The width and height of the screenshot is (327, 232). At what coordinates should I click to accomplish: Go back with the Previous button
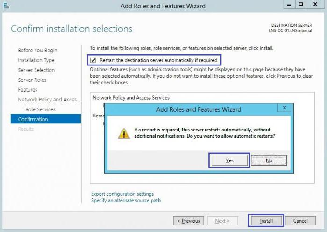coord(189,221)
